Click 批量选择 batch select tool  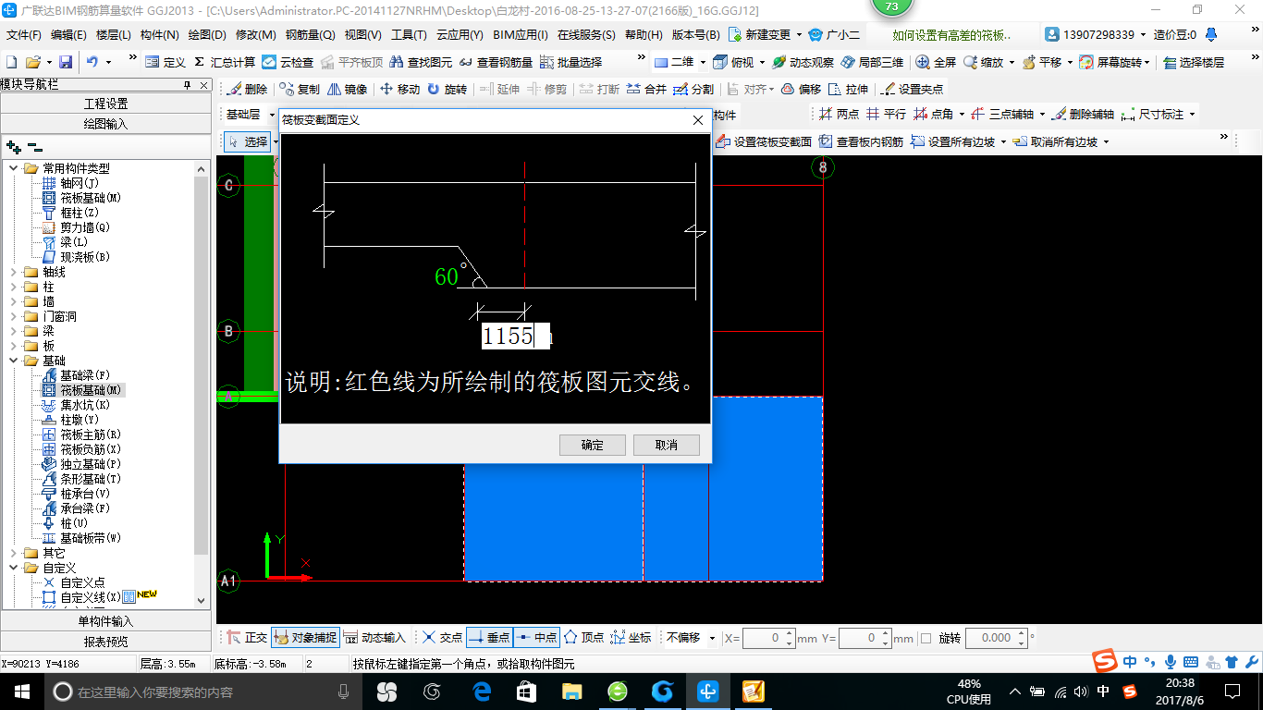pyautogui.click(x=570, y=62)
